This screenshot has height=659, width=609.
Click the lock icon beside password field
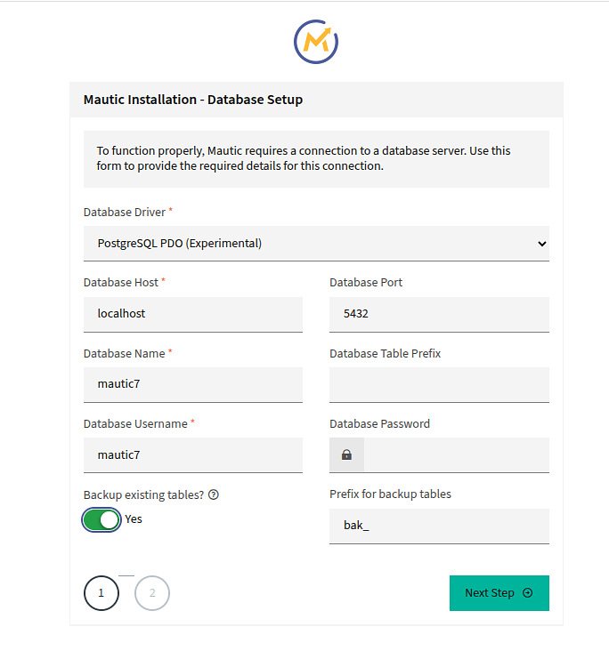pyautogui.click(x=346, y=455)
